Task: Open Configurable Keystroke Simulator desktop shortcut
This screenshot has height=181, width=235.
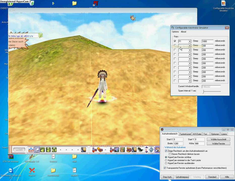Action: click(223, 6)
